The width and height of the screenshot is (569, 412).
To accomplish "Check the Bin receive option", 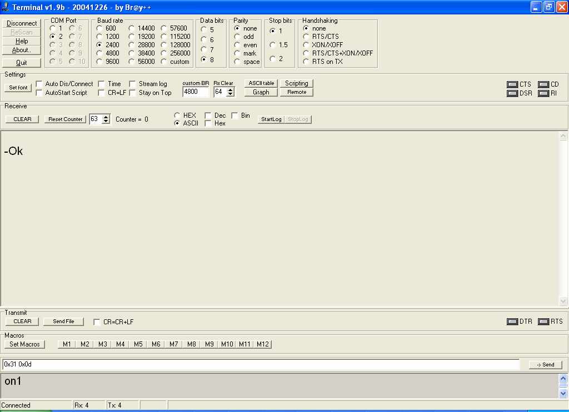I will point(235,115).
